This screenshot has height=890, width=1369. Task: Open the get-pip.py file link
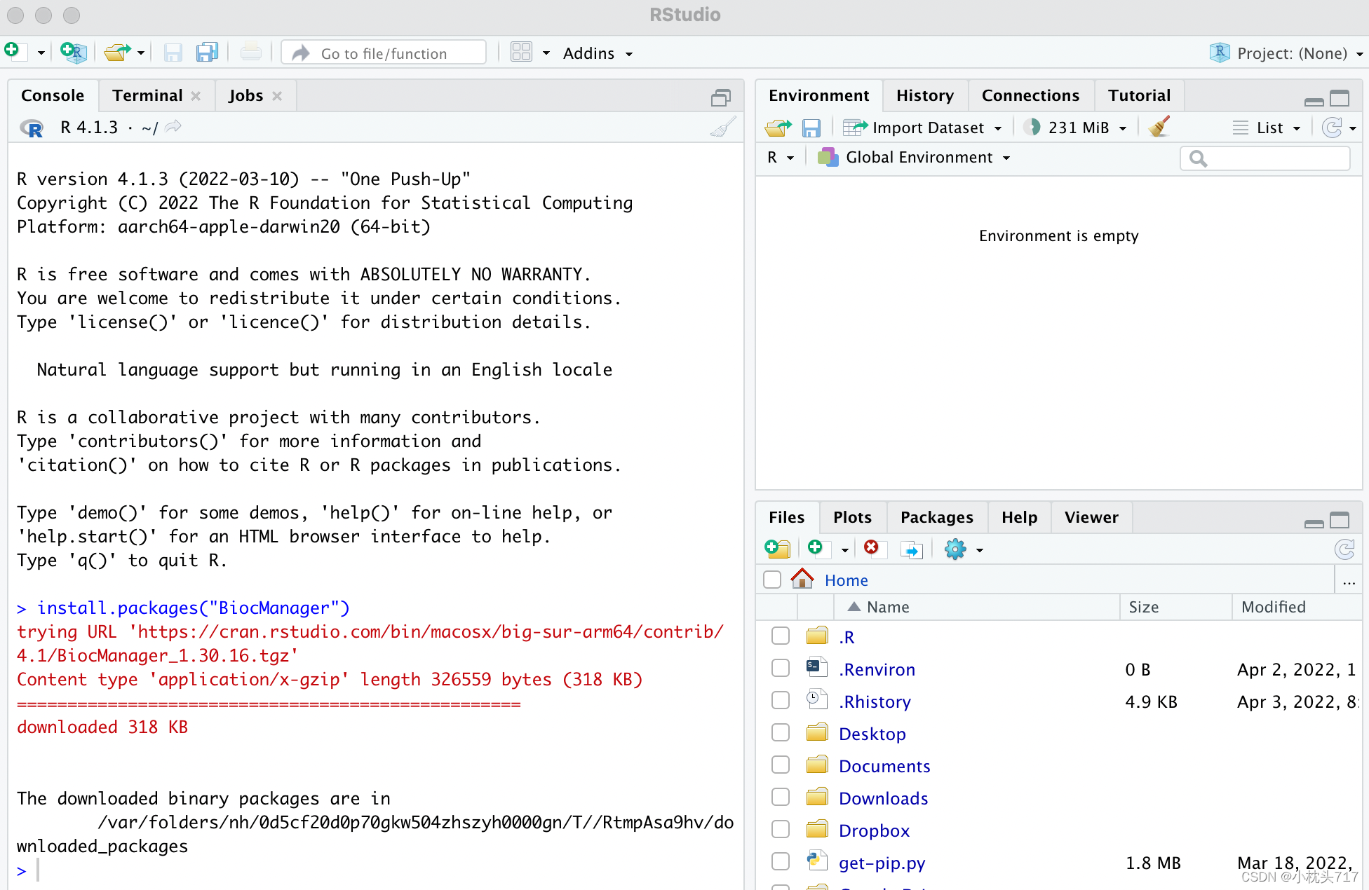coord(882,863)
